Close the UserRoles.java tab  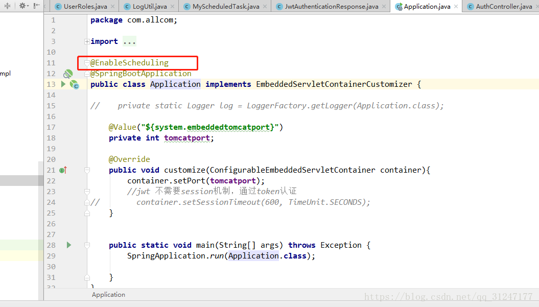tap(113, 7)
